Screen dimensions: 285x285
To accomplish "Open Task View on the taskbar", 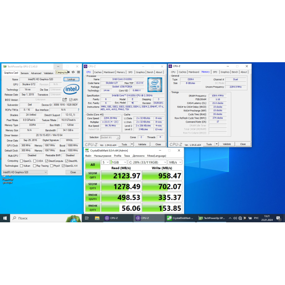I will click(87, 218).
